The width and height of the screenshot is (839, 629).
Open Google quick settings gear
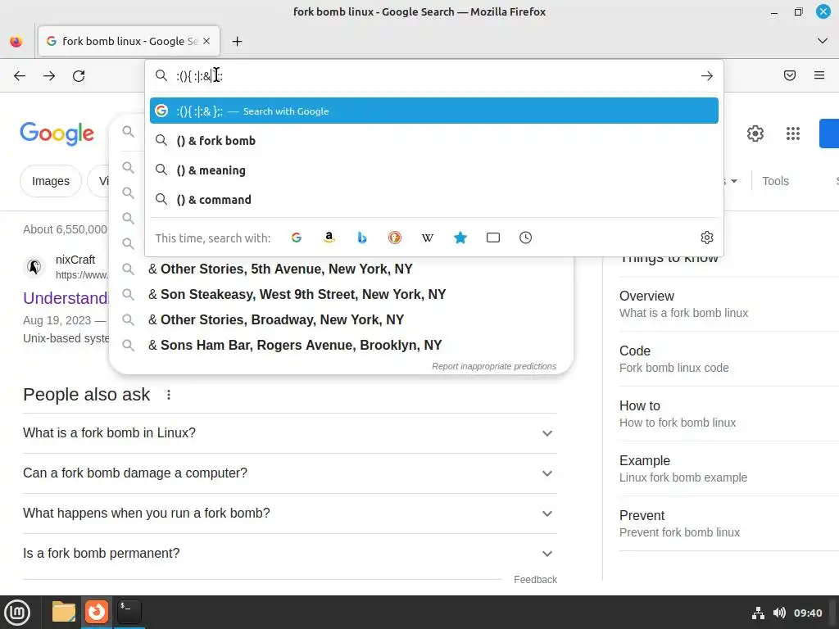(755, 133)
